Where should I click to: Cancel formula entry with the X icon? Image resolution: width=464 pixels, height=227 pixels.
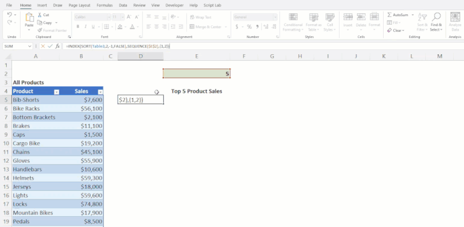click(43, 46)
